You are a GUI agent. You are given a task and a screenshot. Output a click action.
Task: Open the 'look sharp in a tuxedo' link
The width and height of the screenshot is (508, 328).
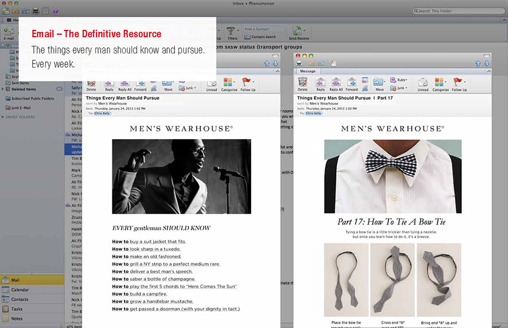[155, 249]
